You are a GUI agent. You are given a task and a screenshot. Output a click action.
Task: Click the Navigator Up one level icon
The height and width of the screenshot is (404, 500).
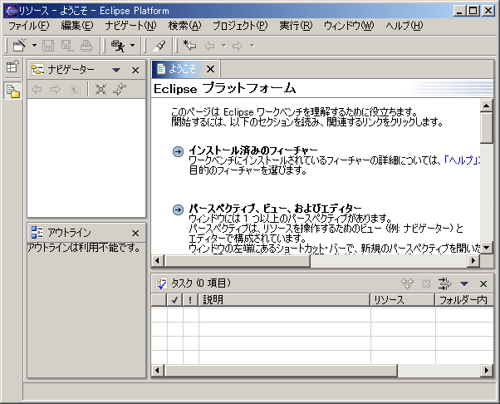click(75, 89)
